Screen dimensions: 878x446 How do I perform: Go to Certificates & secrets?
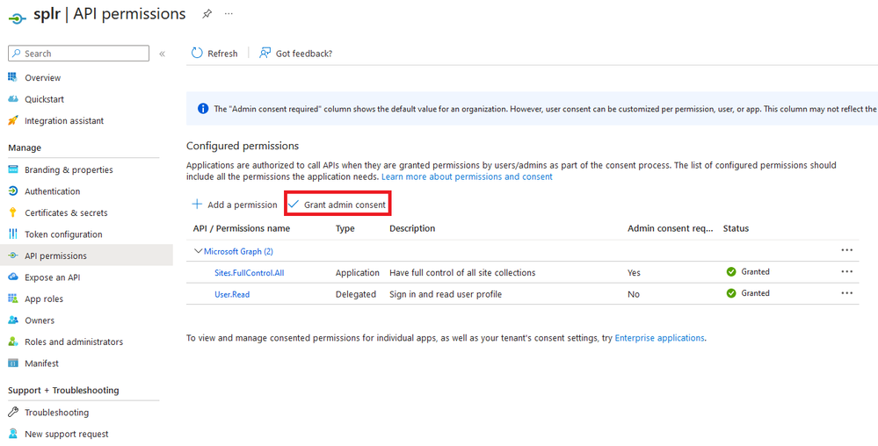66,212
